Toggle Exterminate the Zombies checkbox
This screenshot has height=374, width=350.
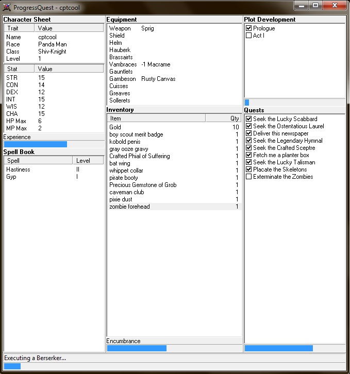(248, 177)
